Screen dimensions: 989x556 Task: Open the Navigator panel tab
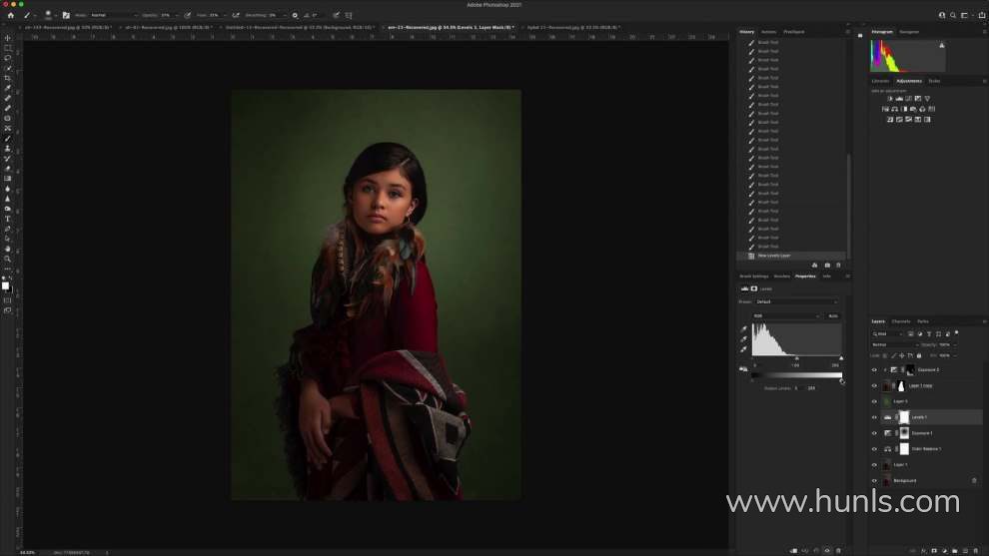(909, 32)
